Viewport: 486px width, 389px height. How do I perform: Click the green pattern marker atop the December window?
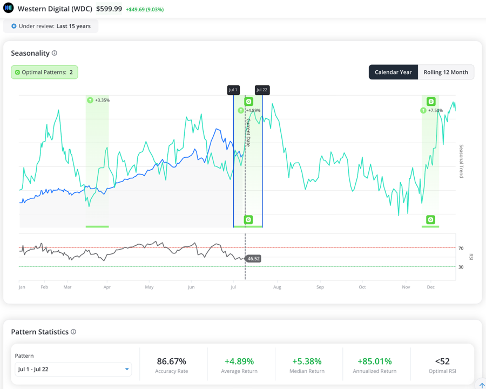431,102
